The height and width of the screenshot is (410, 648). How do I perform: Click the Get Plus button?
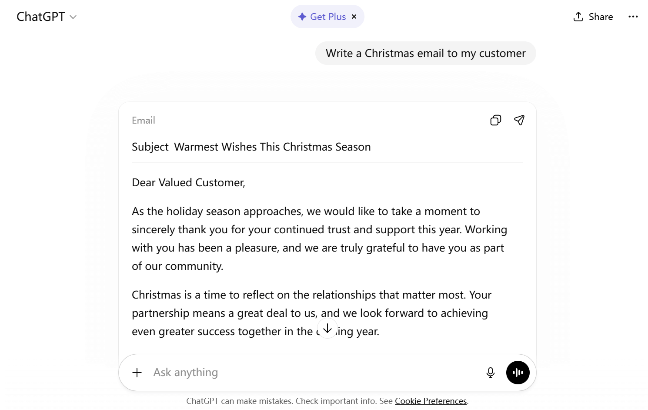click(x=322, y=17)
